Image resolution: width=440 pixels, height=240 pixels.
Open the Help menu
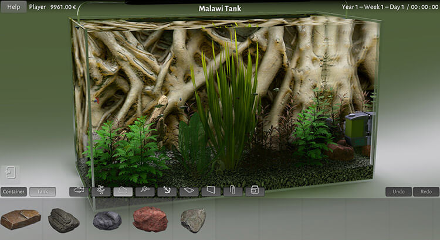coord(13,8)
